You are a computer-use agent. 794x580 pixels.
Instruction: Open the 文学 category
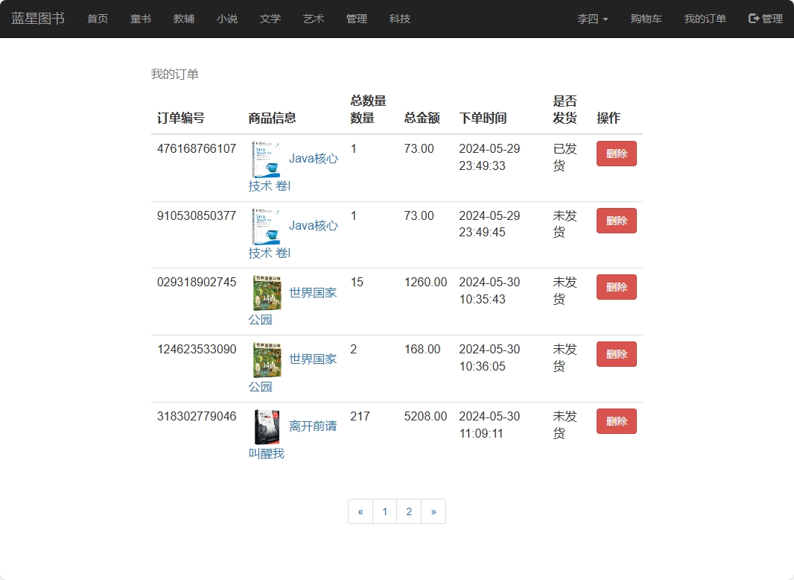pyautogui.click(x=270, y=19)
